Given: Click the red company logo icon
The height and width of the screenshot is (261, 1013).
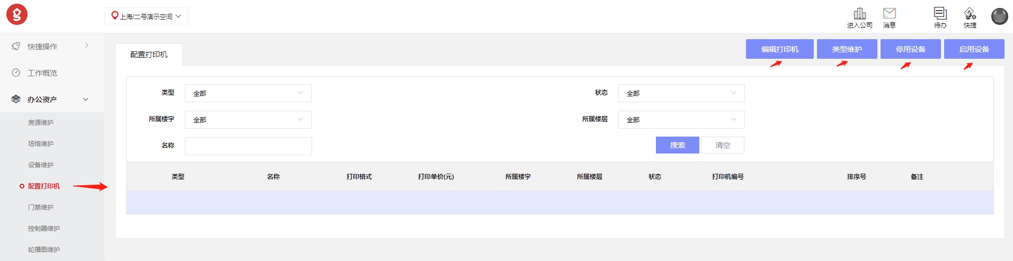Looking at the screenshot, I should [x=17, y=15].
